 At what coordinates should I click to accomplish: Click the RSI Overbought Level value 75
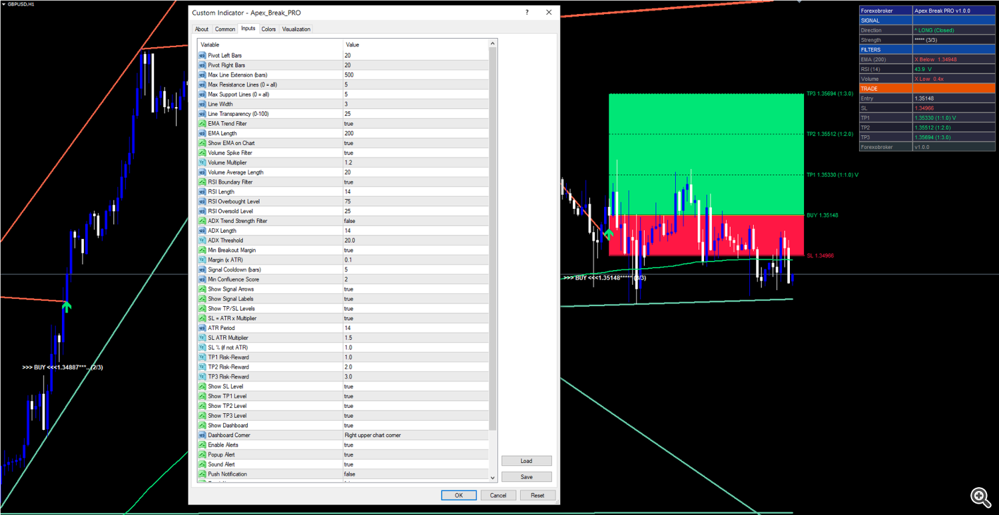pyautogui.click(x=348, y=202)
